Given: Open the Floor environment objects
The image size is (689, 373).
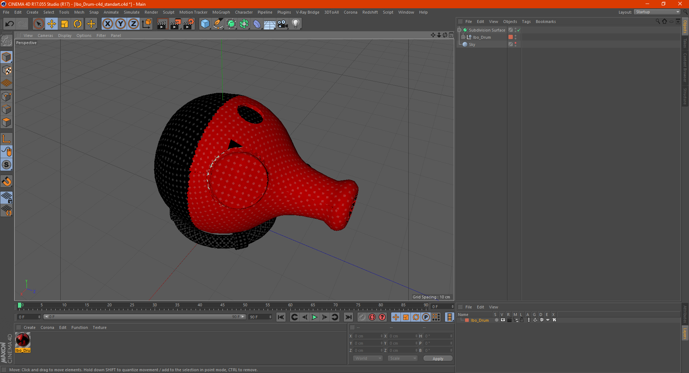Looking at the screenshot, I should (x=270, y=24).
